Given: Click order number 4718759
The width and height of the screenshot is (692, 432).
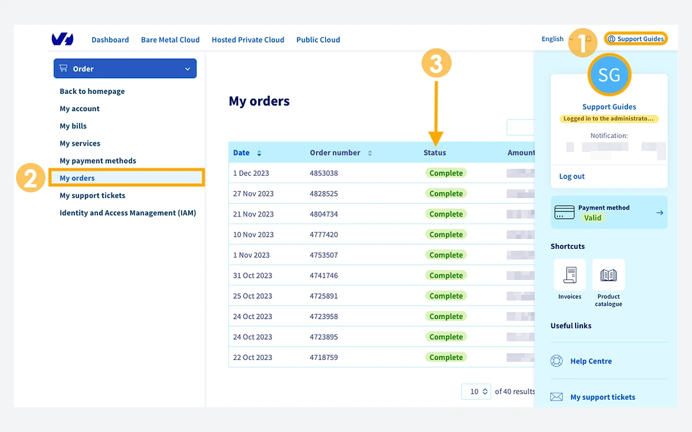Looking at the screenshot, I should click(x=324, y=357).
